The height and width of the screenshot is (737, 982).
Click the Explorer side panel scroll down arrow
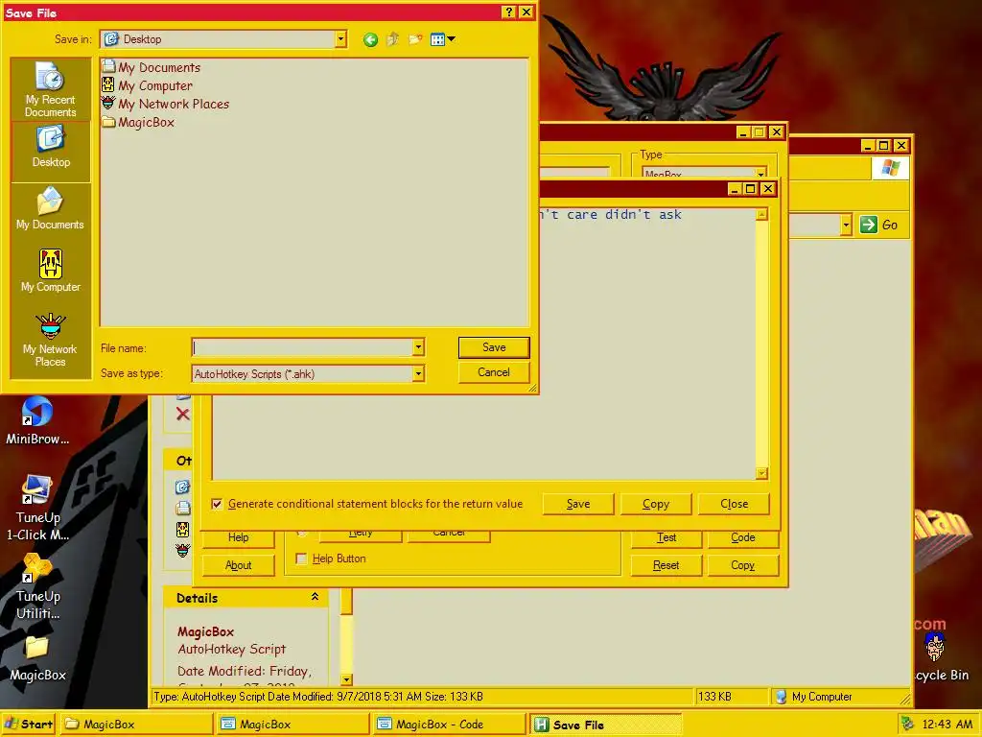pyautogui.click(x=346, y=679)
